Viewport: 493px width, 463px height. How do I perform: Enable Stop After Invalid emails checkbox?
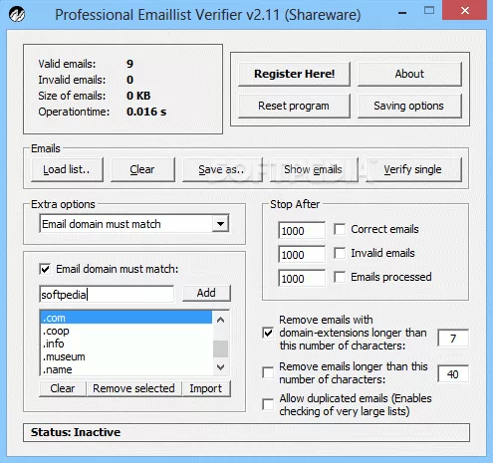tap(340, 253)
